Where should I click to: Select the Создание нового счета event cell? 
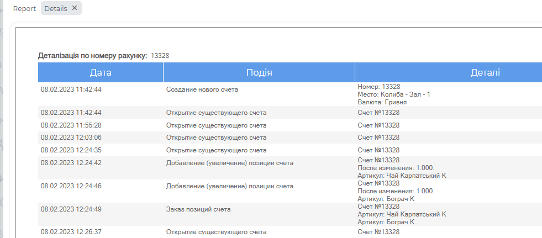click(206, 89)
